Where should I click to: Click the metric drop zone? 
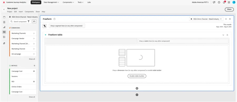pos(183,41)
